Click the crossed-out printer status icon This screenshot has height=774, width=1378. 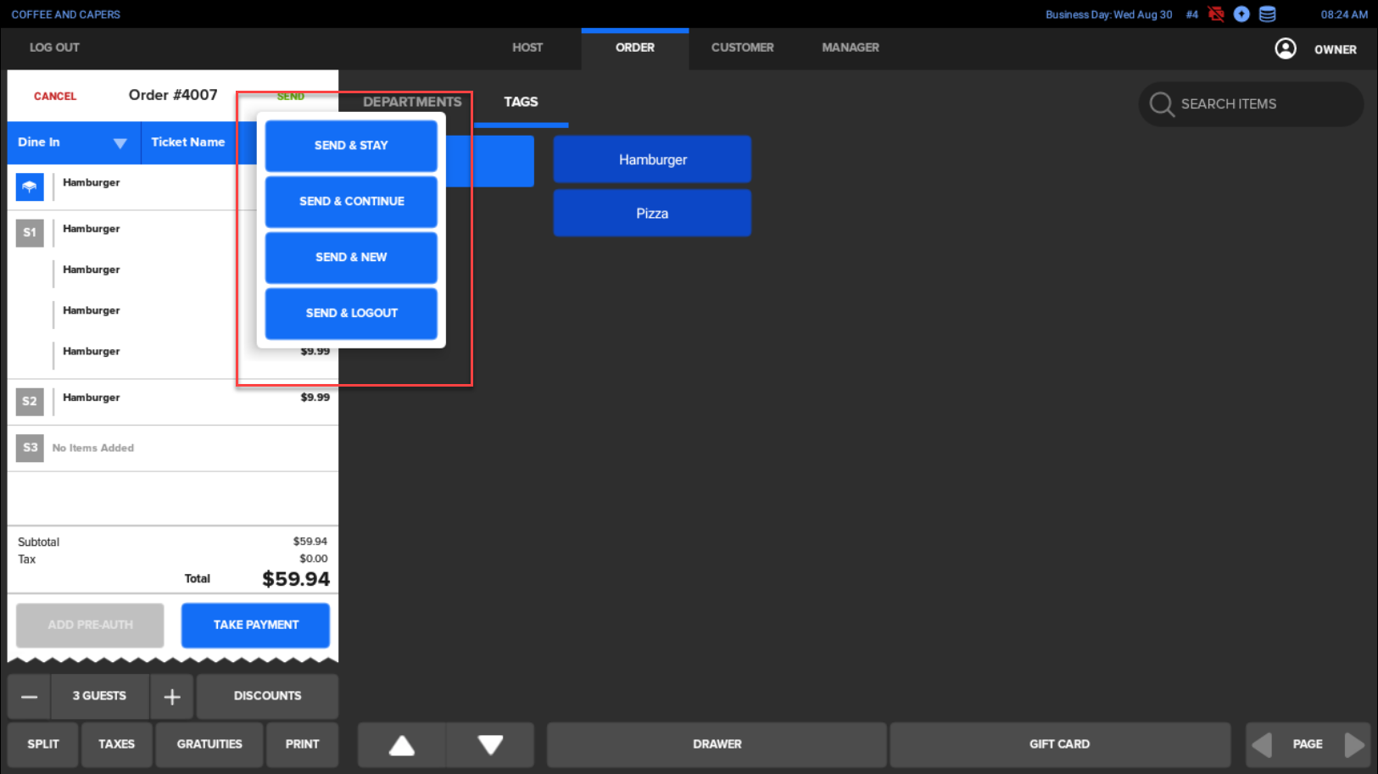(x=1216, y=14)
